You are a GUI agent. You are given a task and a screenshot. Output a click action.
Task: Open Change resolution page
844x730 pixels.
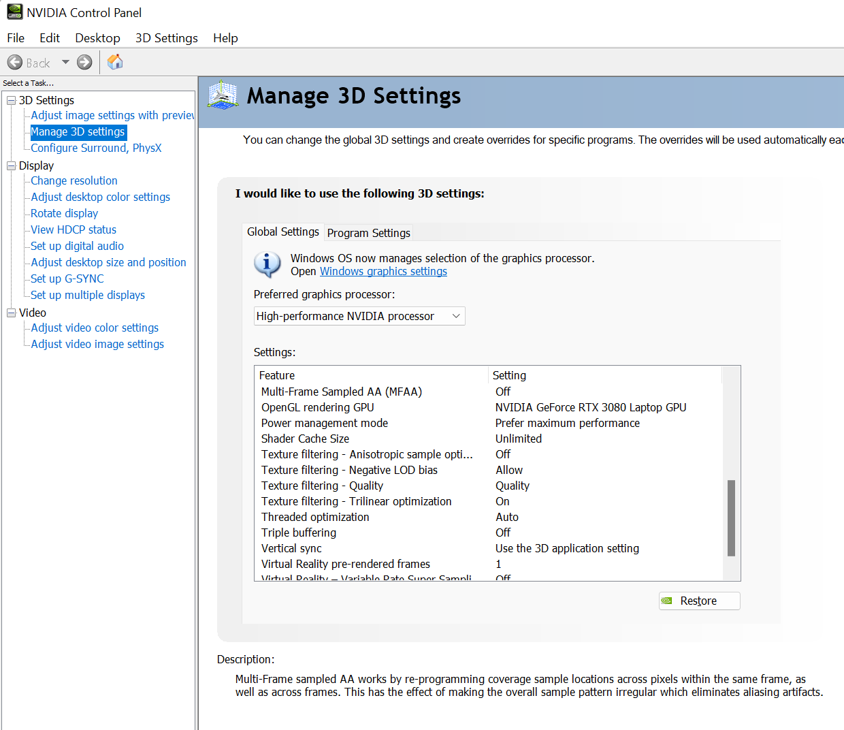(x=74, y=180)
